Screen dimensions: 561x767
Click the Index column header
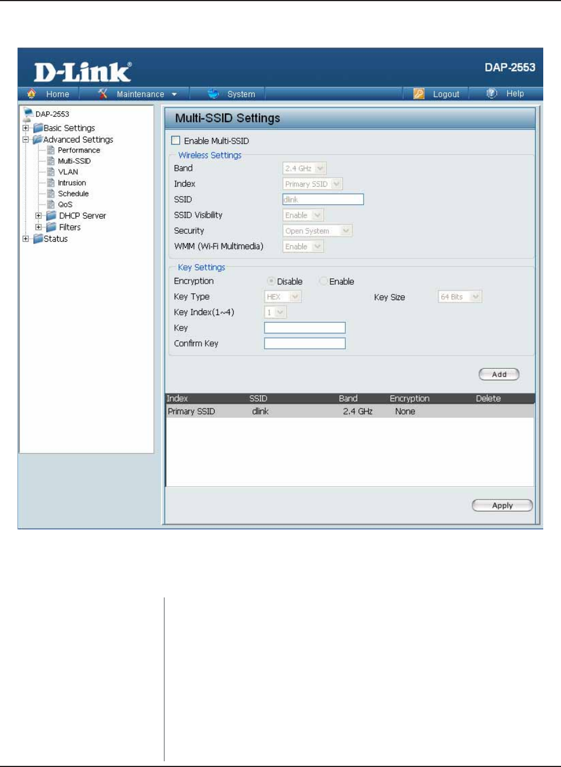(177, 399)
